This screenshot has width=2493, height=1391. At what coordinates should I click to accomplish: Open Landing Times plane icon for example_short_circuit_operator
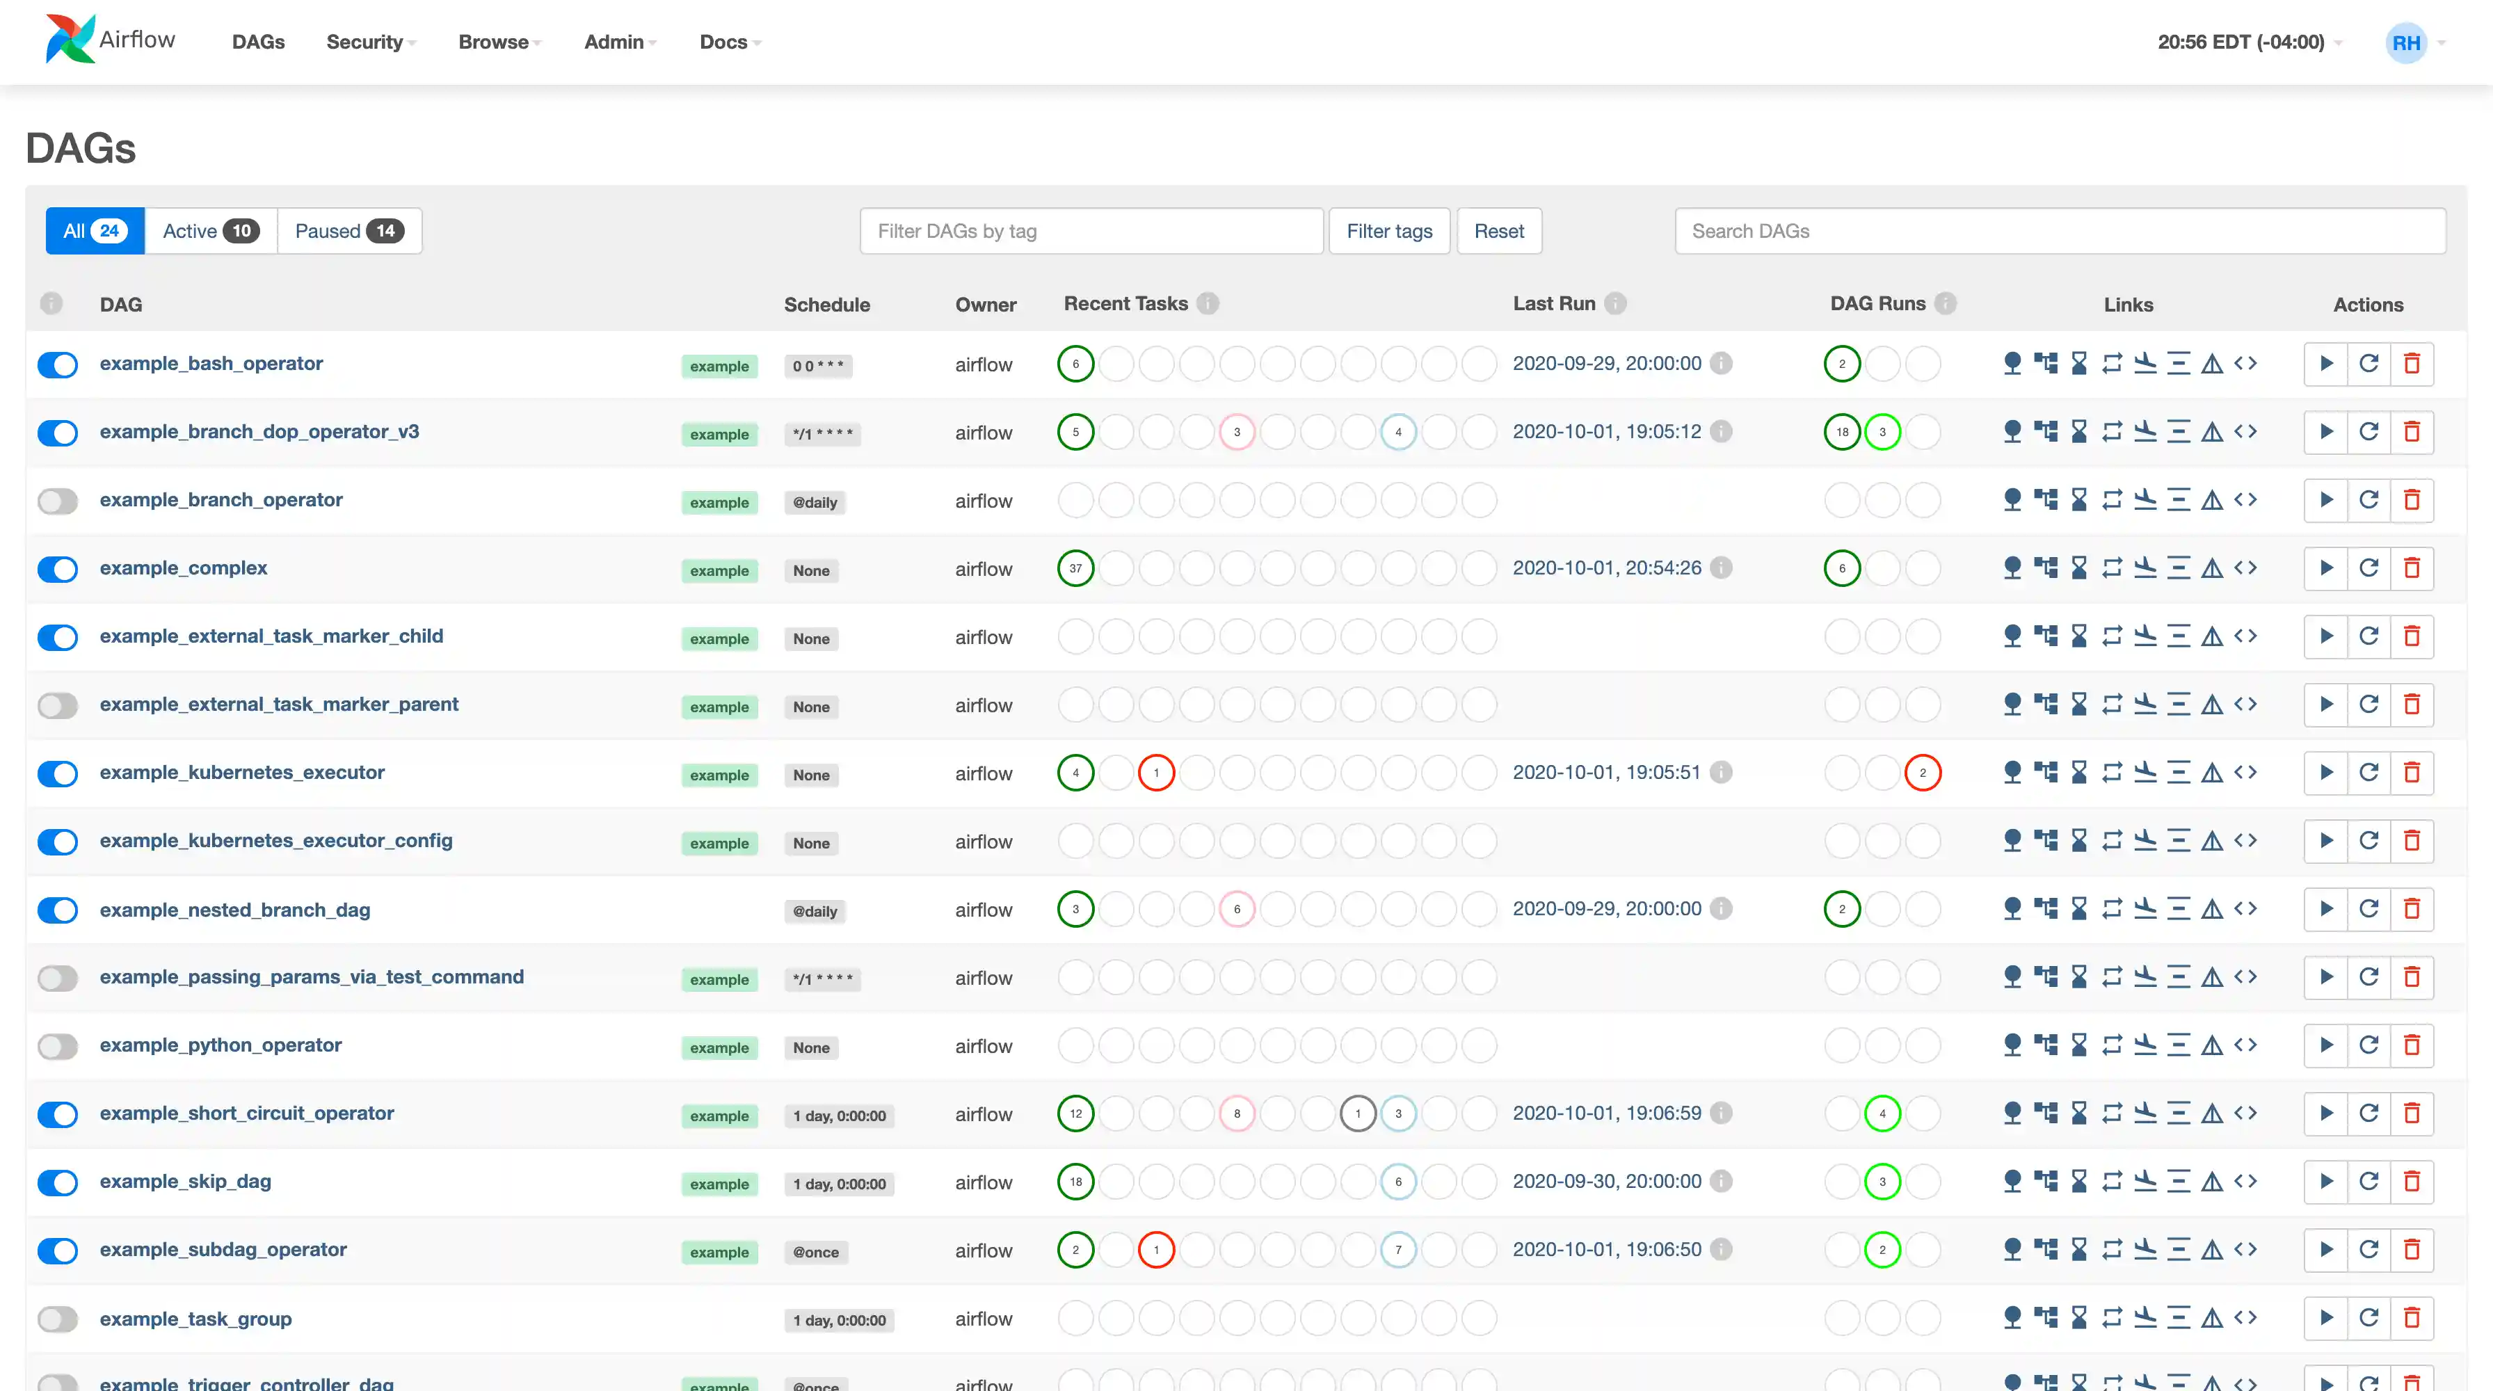click(2146, 1113)
